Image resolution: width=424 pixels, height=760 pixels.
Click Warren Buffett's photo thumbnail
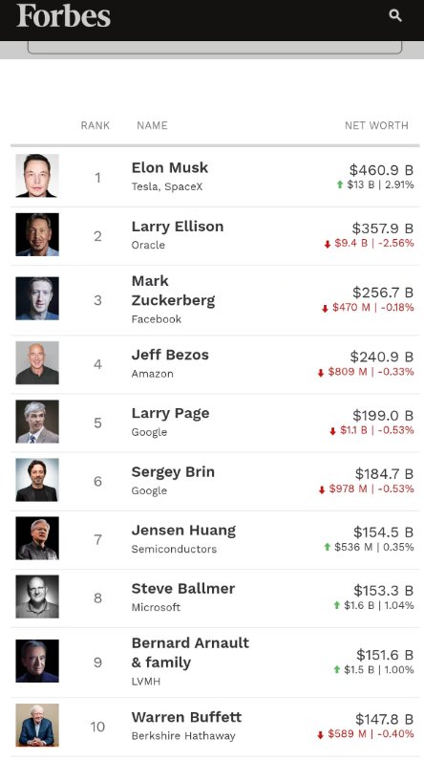click(37, 726)
